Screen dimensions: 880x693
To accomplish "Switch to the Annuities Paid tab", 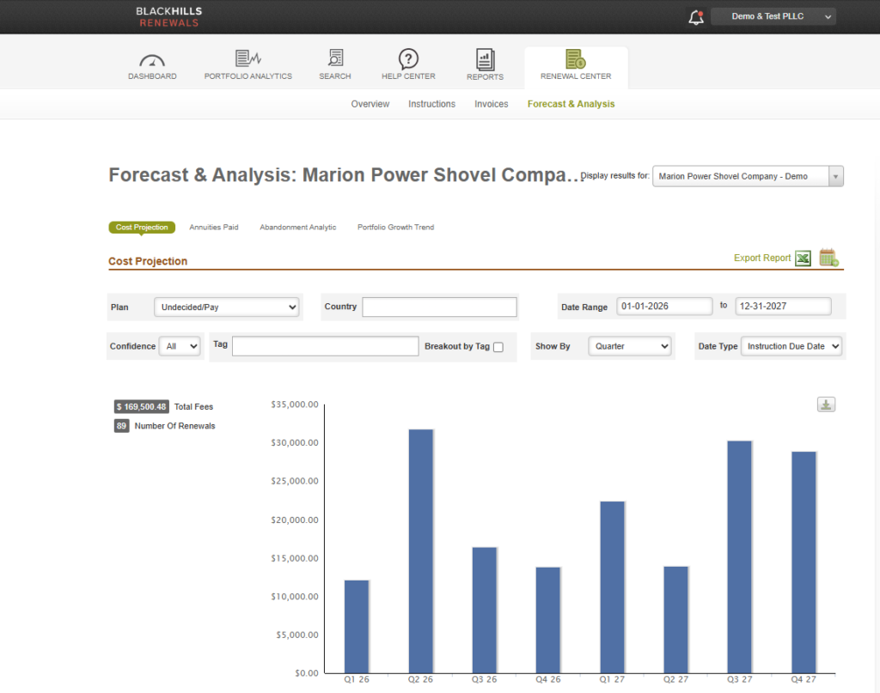I will coord(214,228).
